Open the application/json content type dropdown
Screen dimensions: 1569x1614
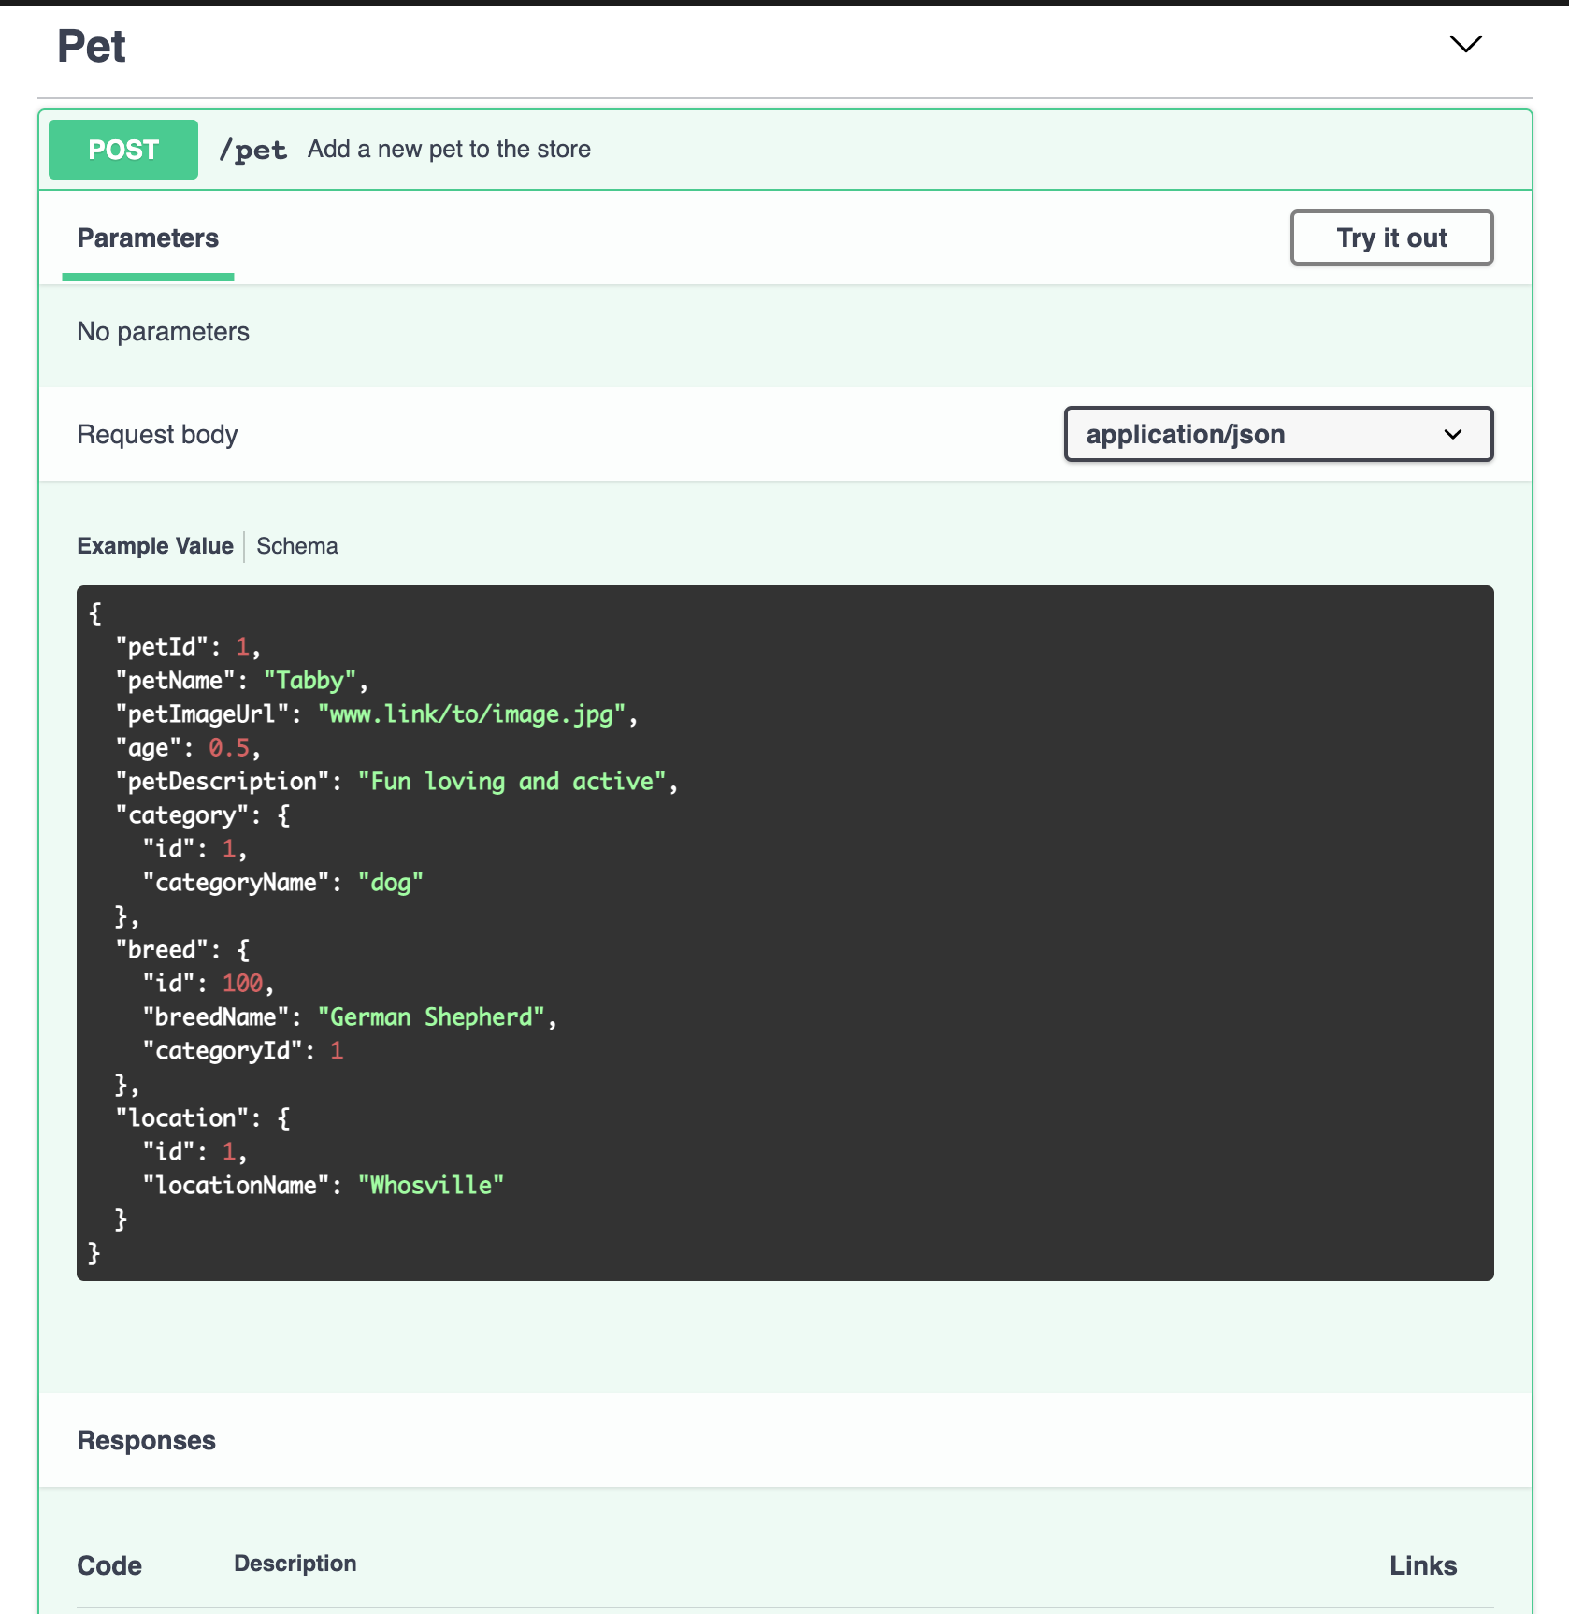click(x=1277, y=434)
